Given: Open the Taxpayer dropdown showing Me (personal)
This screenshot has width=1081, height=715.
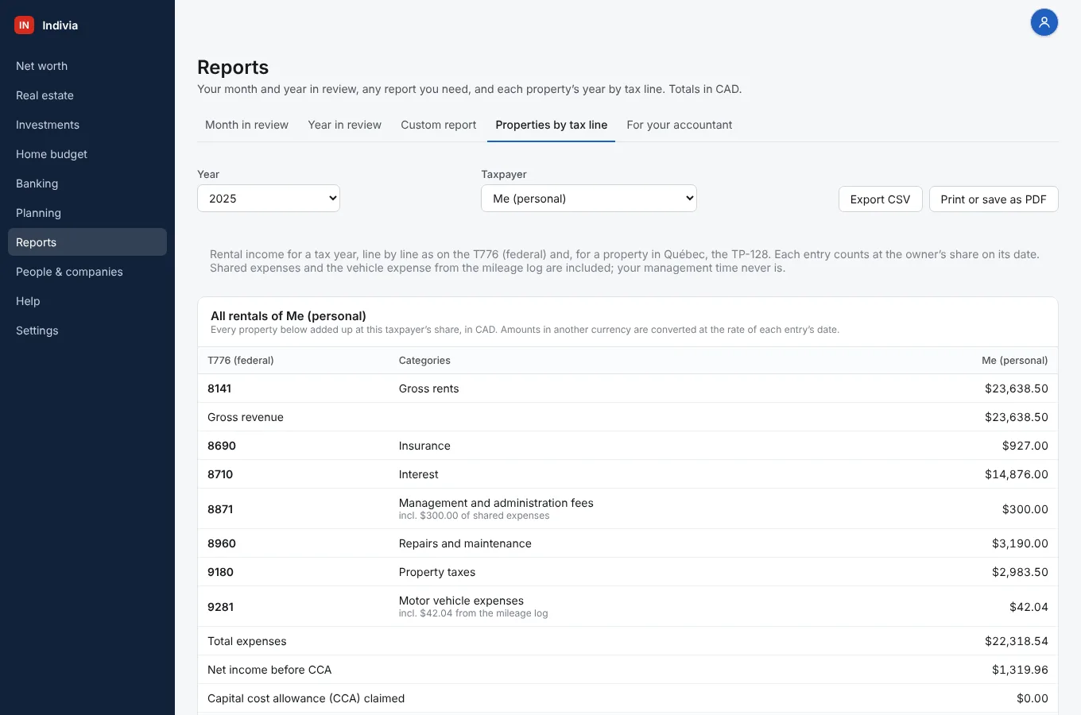Looking at the screenshot, I should click(x=589, y=199).
